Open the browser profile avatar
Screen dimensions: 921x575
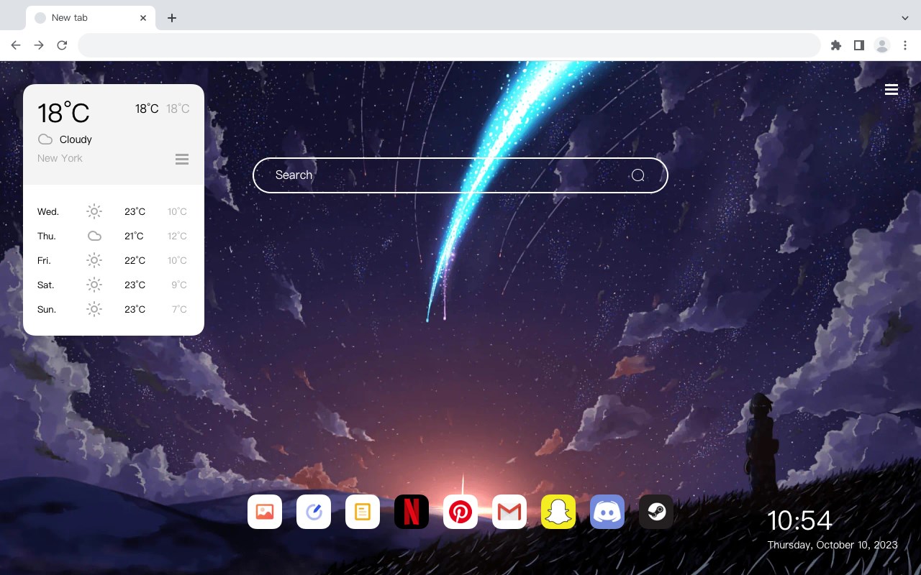[x=882, y=45]
